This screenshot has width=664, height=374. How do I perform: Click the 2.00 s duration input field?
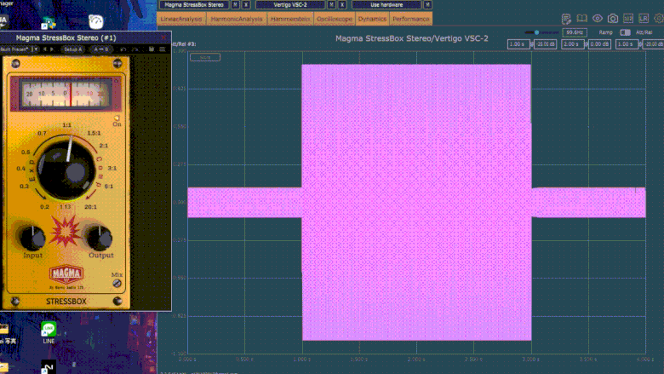click(570, 43)
